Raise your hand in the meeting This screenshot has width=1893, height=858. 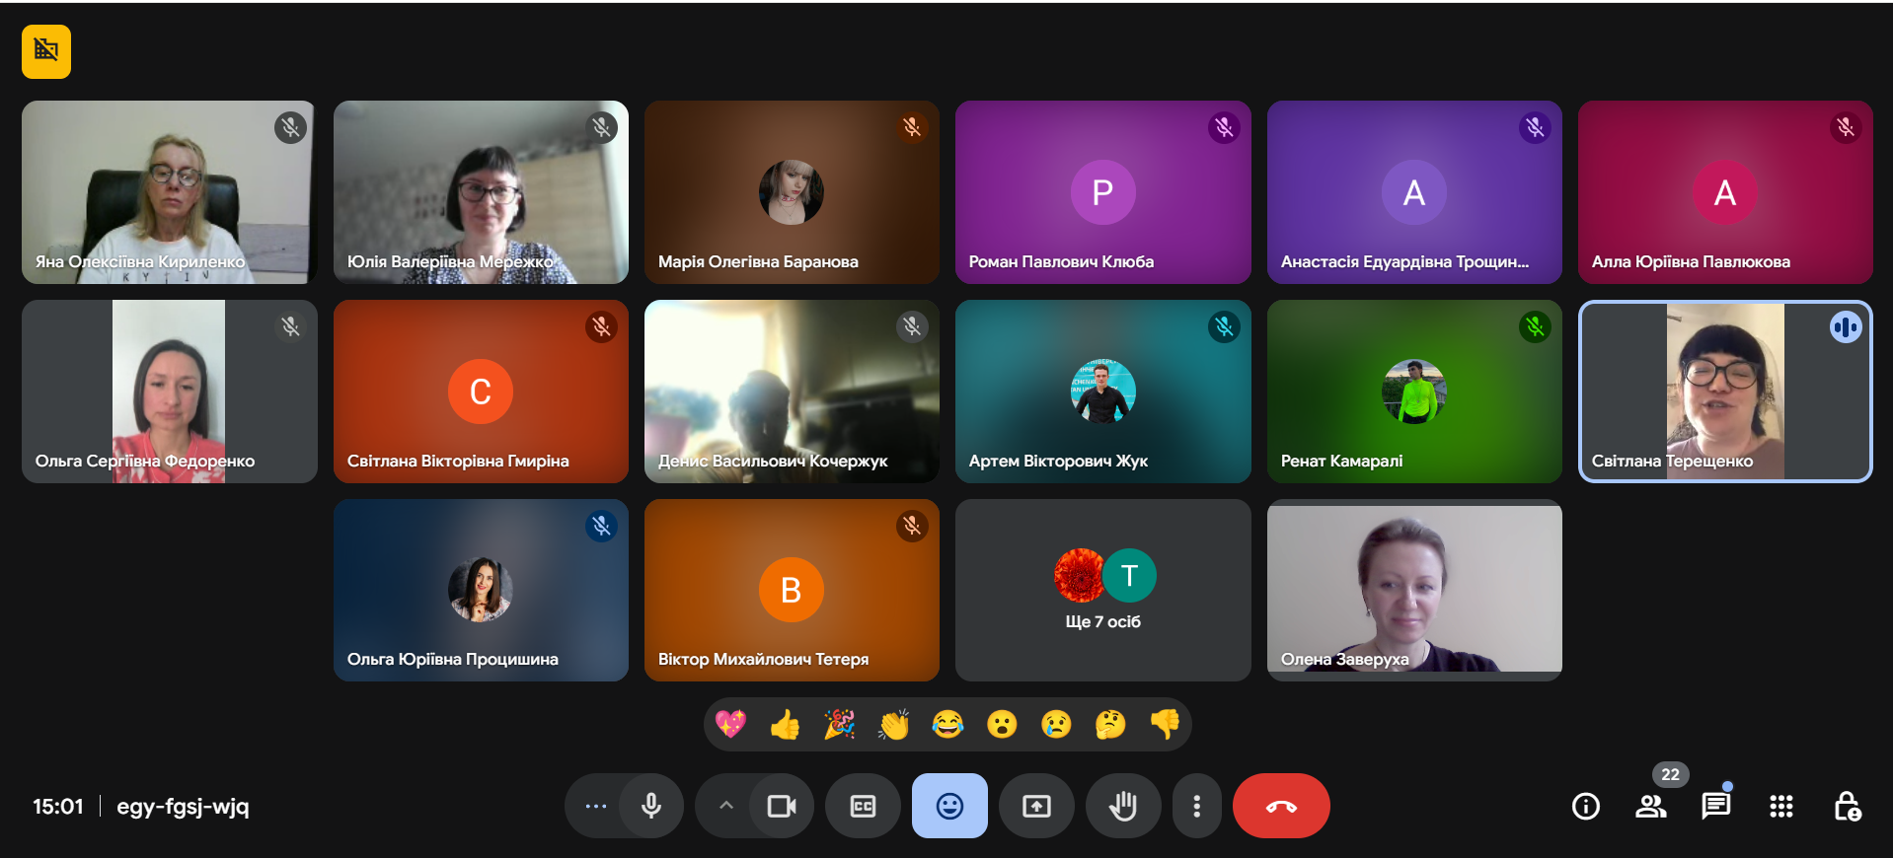point(1122,807)
